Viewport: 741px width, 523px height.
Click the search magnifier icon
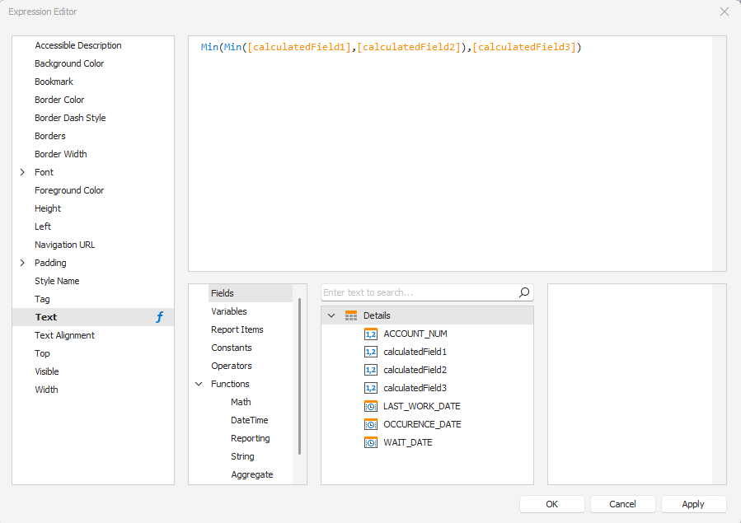point(524,292)
